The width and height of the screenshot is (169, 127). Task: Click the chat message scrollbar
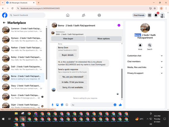click(122, 84)
